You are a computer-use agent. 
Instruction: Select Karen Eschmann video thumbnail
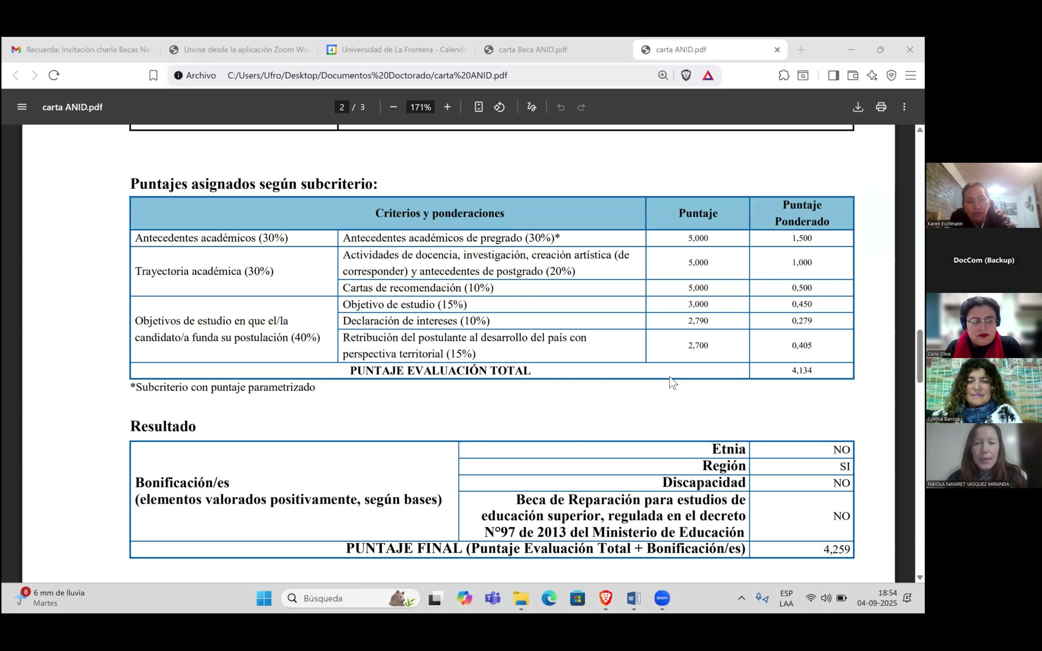[x=984, y=195]
